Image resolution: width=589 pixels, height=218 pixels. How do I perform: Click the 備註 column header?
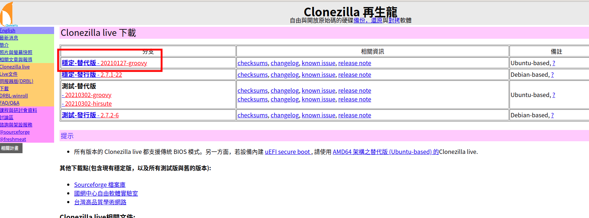556,51
